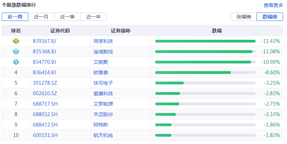The height and width of the screenshot is (144, 287).
Task: Select the 近一月 period tab
Action: (42, 17)
